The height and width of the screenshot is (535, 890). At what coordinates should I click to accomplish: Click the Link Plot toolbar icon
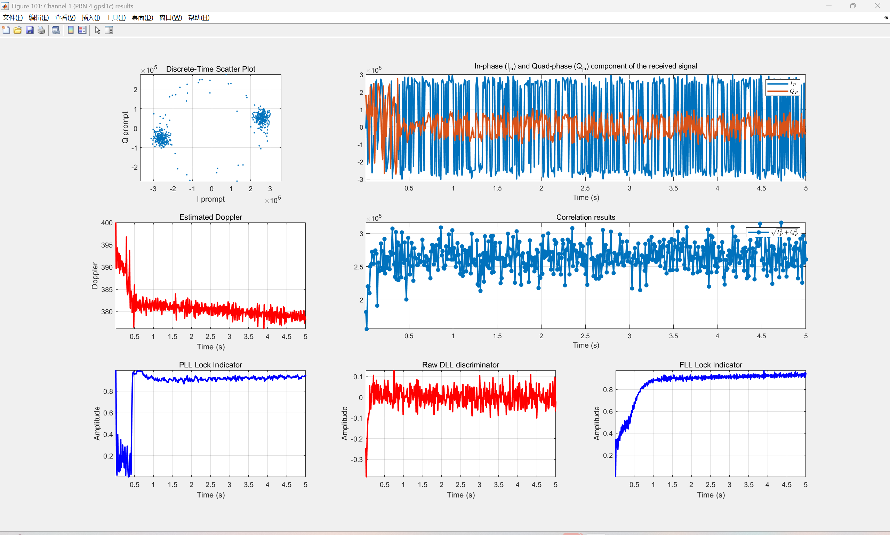(x=56, y=30)
